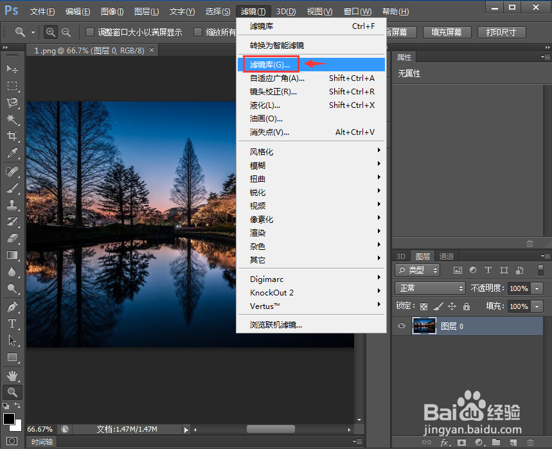The width and height of the screenshot is (552, 449).
Task: Click the new layer group folder icon
Action: pos(496,443)
